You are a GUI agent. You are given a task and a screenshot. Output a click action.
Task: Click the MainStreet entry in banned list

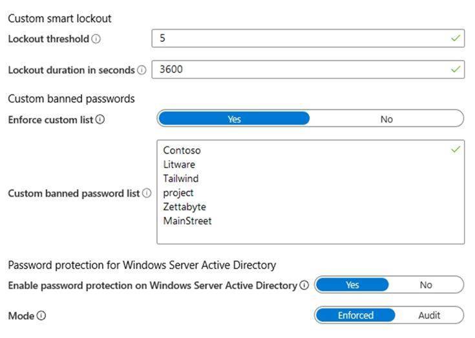pyautogui.click(x=187, y=221)
